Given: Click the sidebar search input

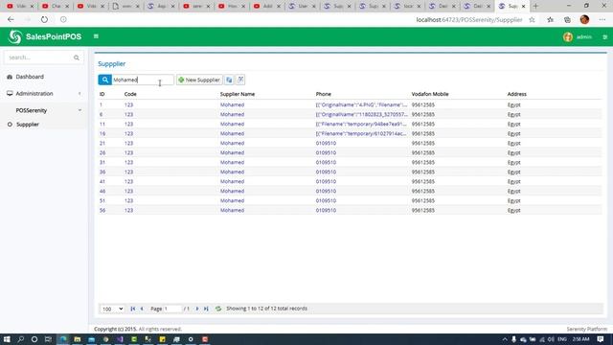Looking at the screenshot, I should [39, 57].
